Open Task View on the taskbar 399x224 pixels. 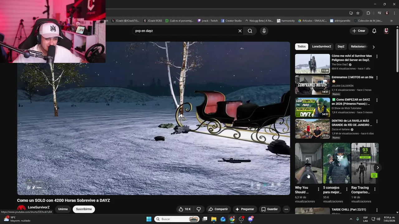205,219
